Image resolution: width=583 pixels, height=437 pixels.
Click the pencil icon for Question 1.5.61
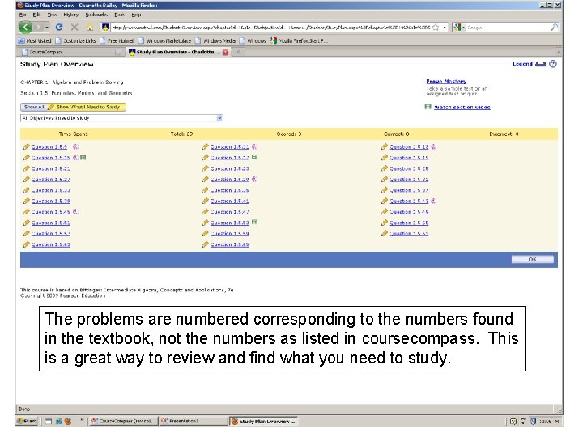(385, 233)
